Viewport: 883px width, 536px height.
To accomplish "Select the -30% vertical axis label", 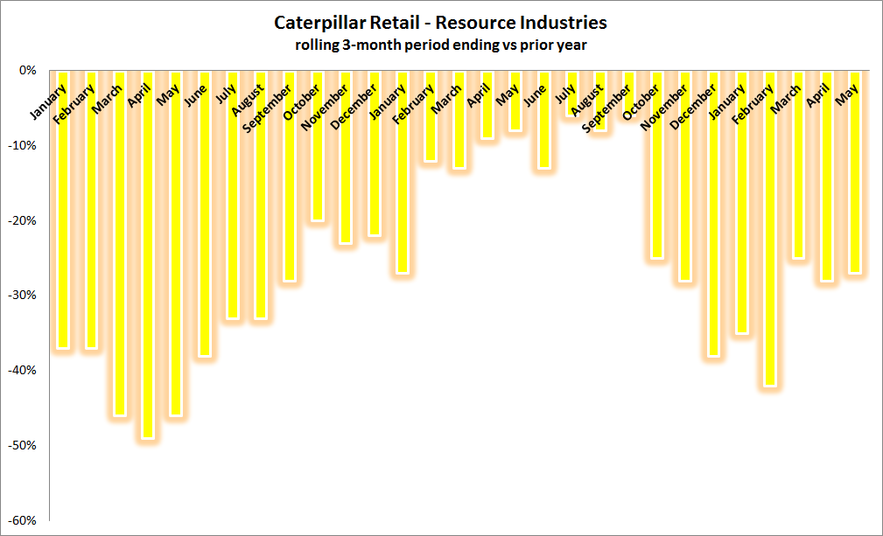I will [x=22, y=296].
